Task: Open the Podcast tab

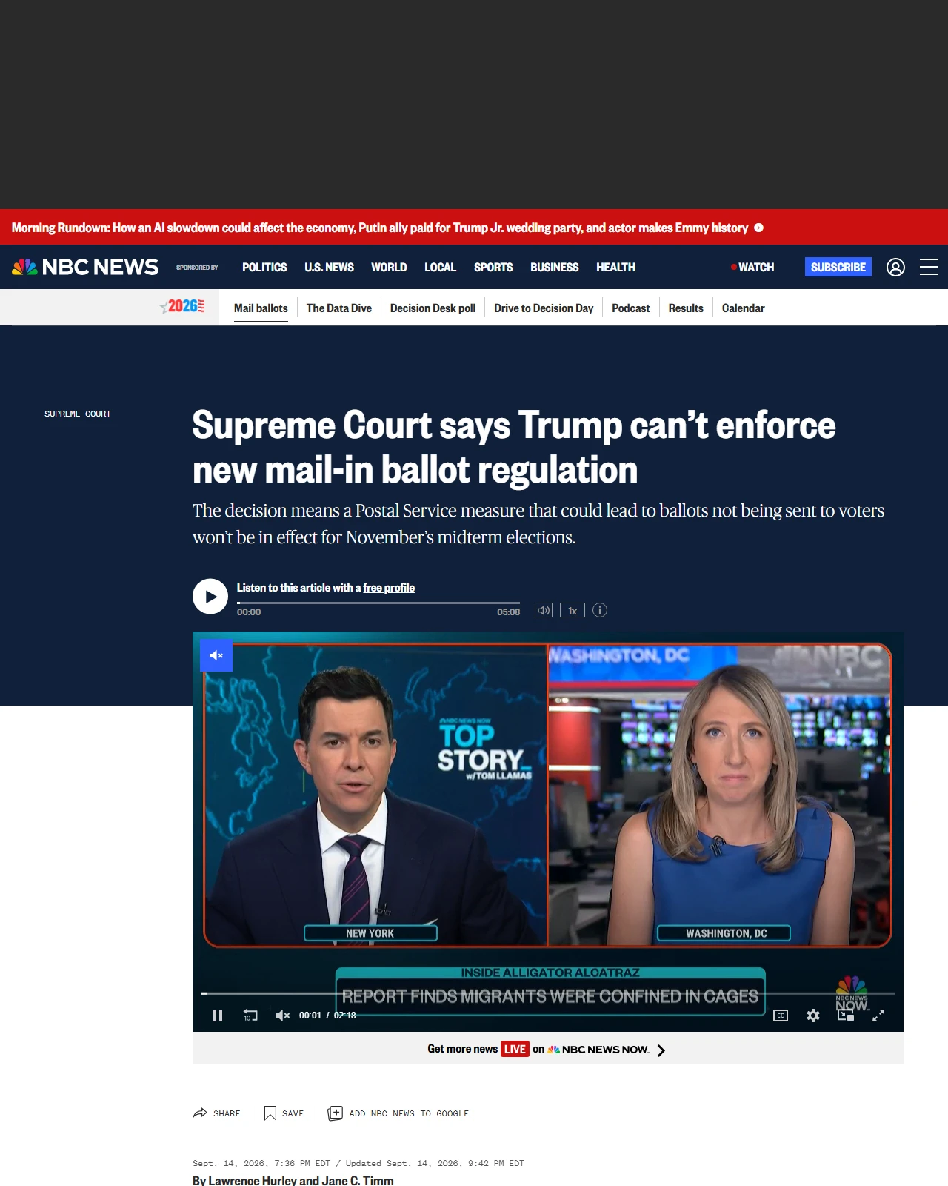Action: (x=631, y=308)
